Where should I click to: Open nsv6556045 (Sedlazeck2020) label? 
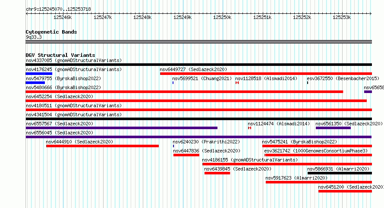pos(60,133)
